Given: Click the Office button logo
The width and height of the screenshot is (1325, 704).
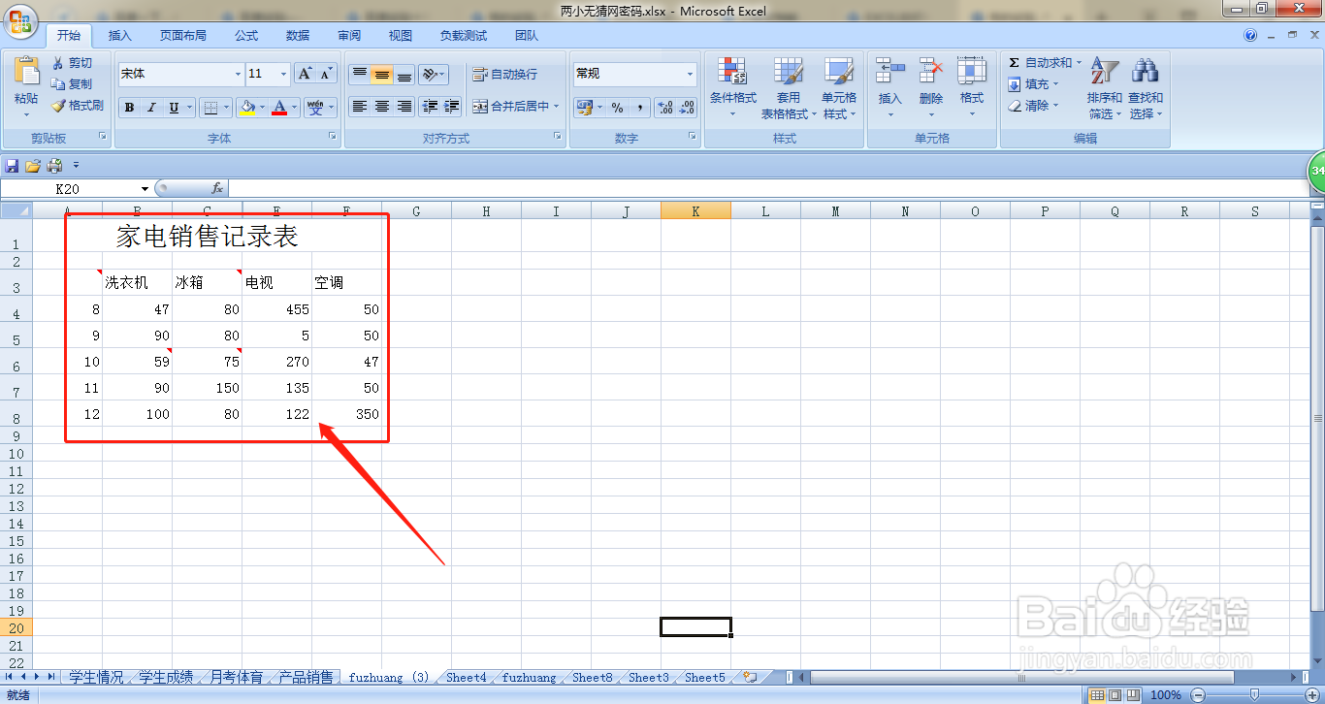Looking at the screenshot, I should 21,21.
